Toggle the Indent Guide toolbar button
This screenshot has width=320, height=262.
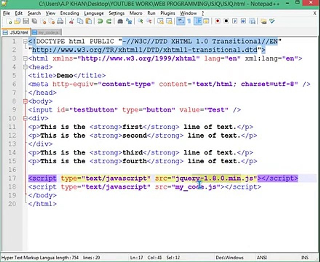[x=198, y=21]
